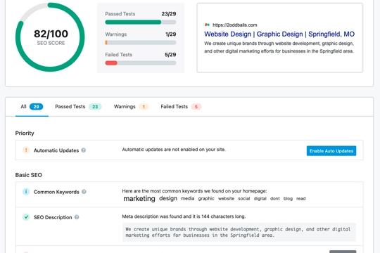Click the https://2oddballs.com URL
The width and height of the screenshot is (380, 253).
pyautogui.click(x=234, y=25)
